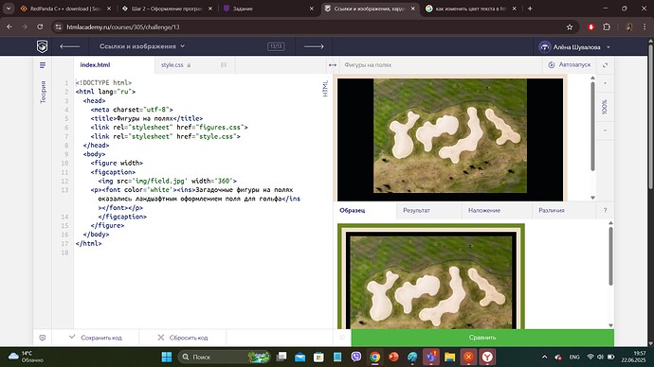The width and height of the screenshot is (654, 367).
Task: Click the Chrome icon in taskbar
Action: [x=374, y=357]
